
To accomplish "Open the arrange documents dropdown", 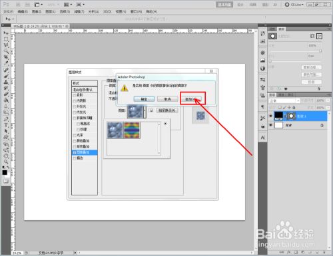I will pos(68,5).
